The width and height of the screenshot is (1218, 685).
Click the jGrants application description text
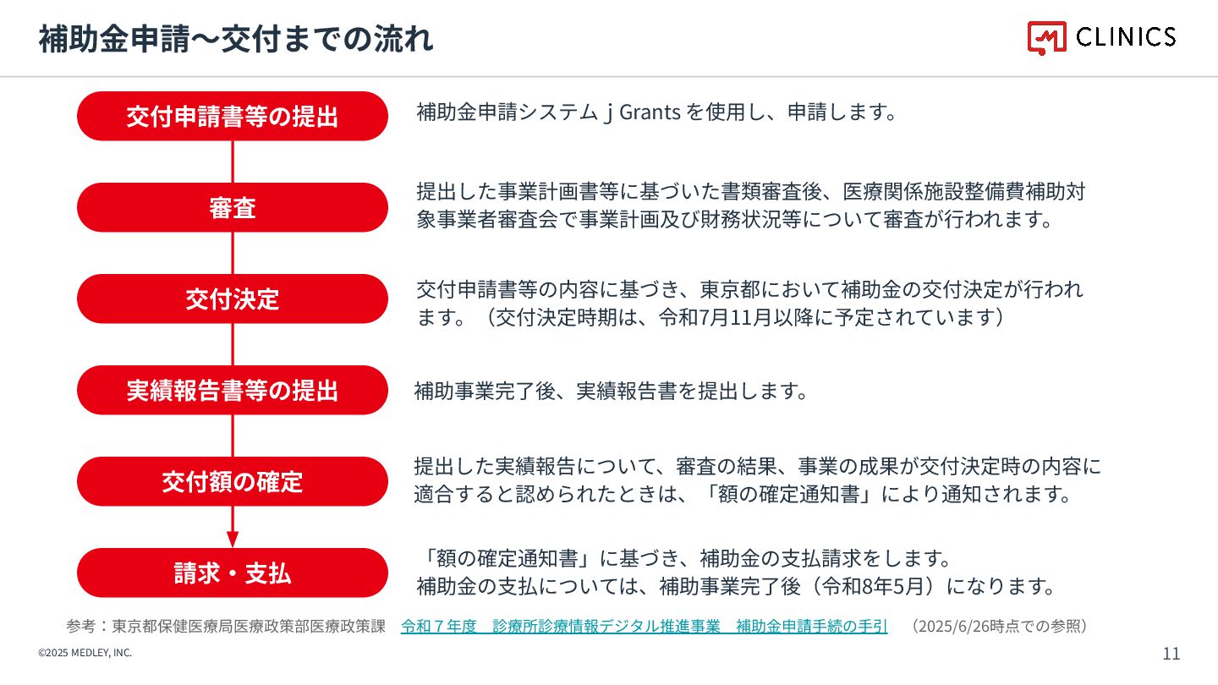(656, 112)
